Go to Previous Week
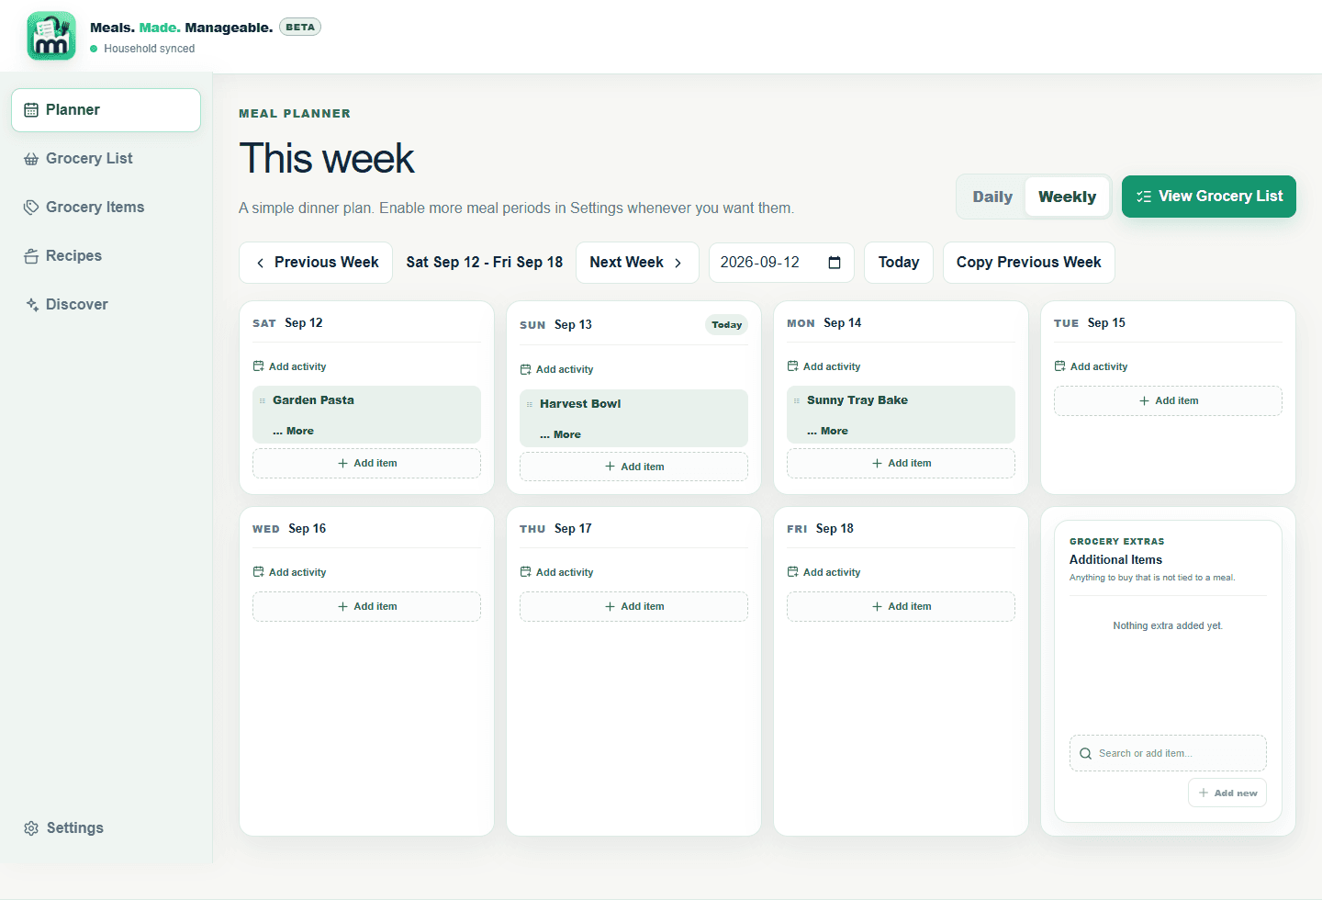The height and width of the screenshot is (900, 1322). tap(316, 263)
